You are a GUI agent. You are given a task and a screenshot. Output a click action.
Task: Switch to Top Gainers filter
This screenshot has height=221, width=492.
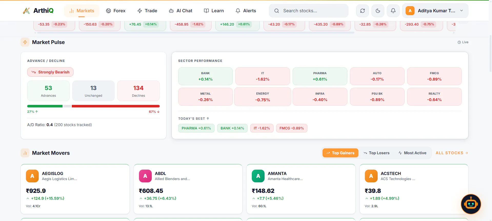click(340, 153)
